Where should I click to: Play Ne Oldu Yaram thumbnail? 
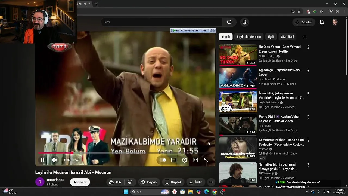(238, 55)
